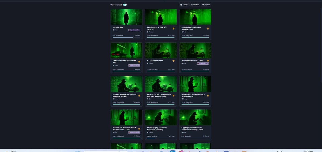
Task: Click Cryptography Handling 29% progress bar
Action: tap(161, 138)
